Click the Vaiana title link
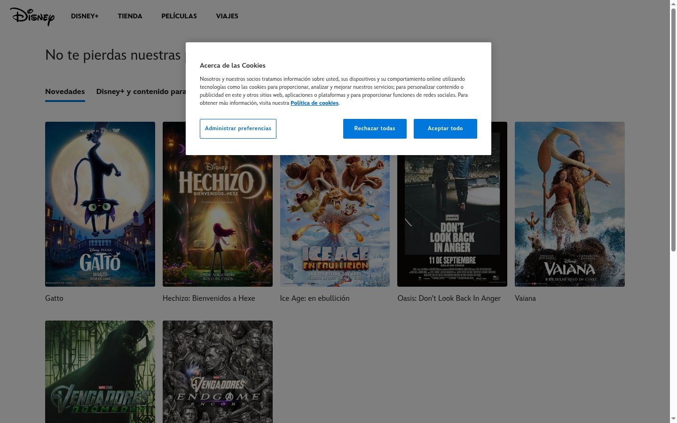 [x=525, y=298]
